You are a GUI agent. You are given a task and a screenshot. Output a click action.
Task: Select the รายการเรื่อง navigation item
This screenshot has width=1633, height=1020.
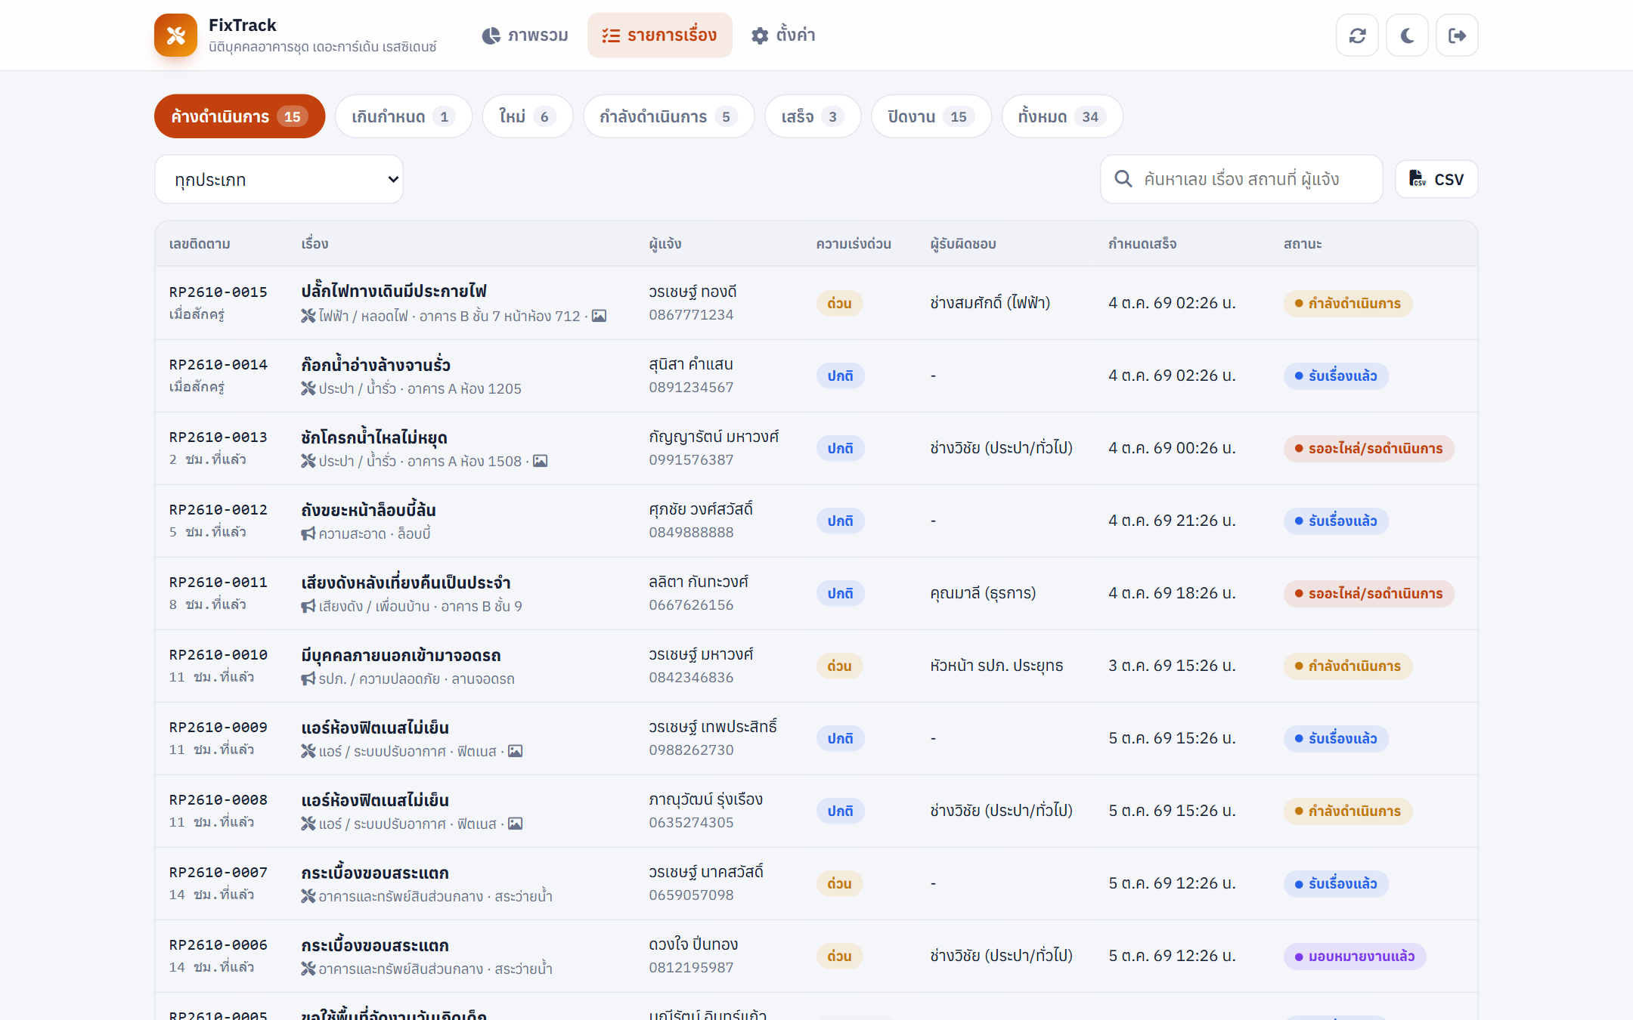tap(659, 35)
